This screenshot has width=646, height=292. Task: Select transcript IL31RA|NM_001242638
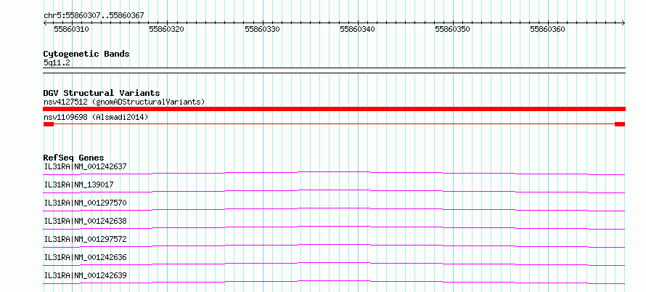pyautogui.click(x=85, y=221)
